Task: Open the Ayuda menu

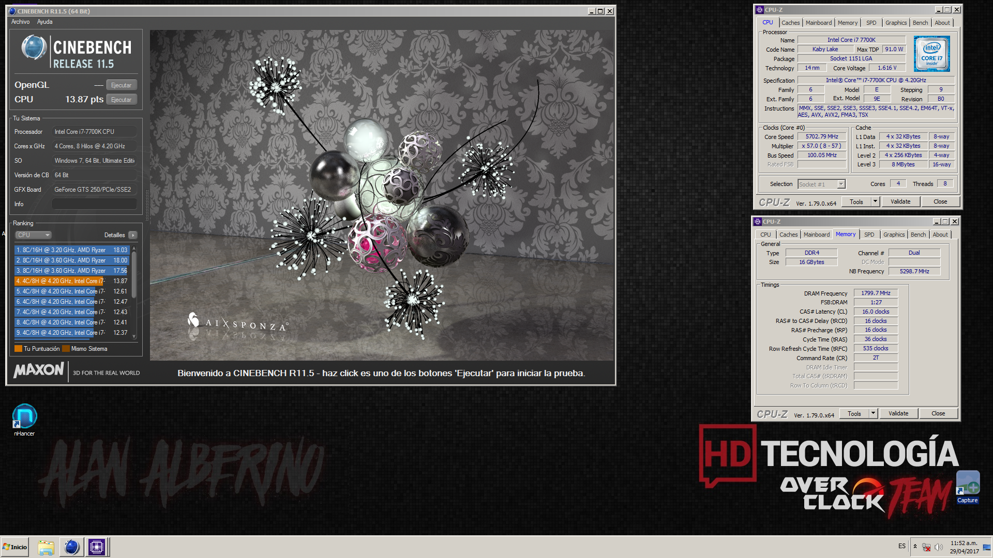Action: point(44,22)
